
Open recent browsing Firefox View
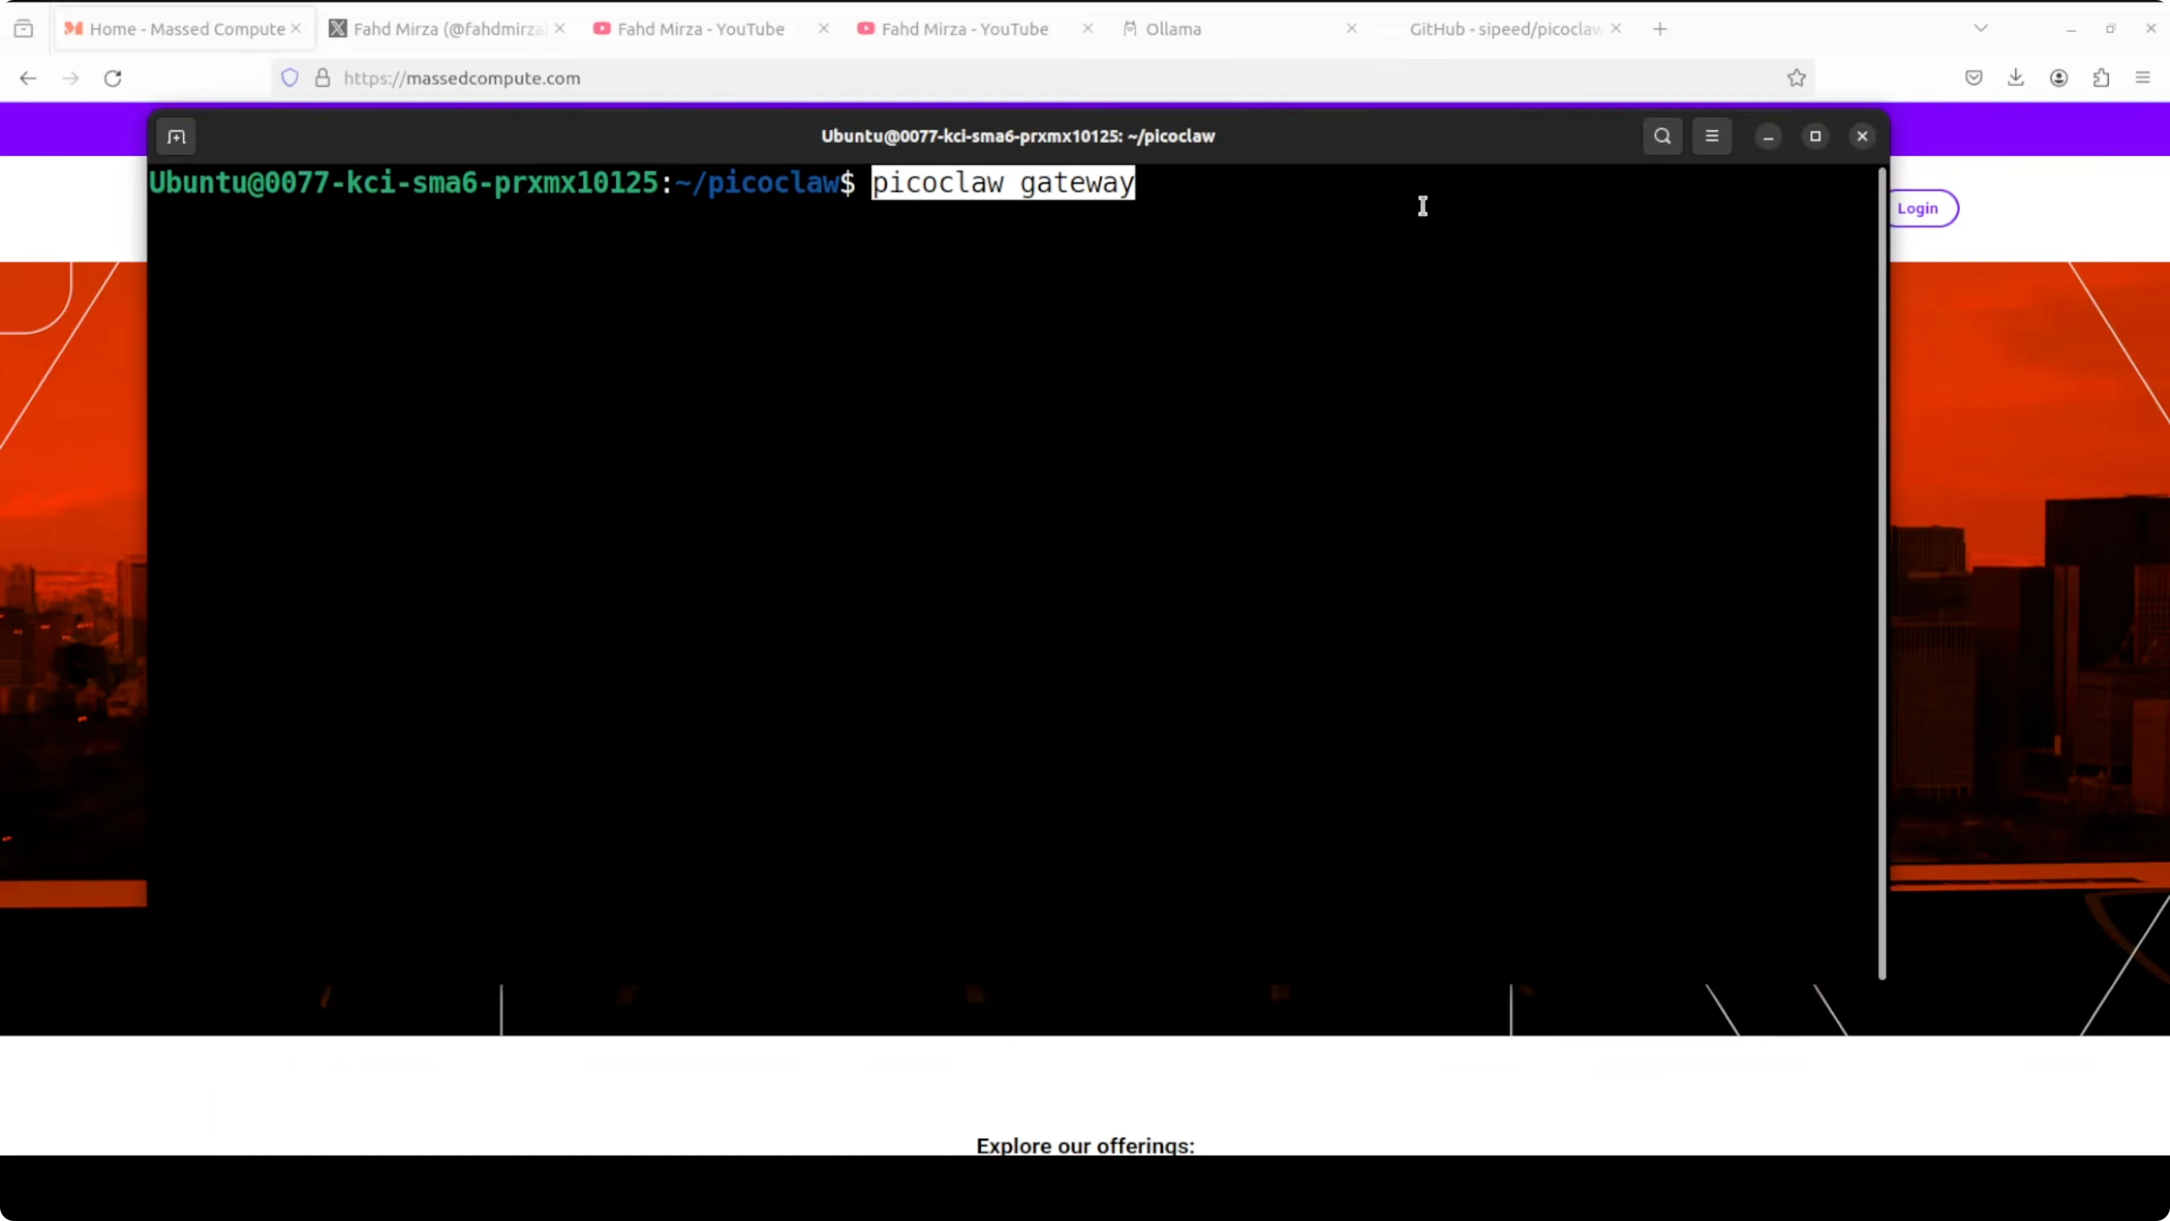click(24, 29)
